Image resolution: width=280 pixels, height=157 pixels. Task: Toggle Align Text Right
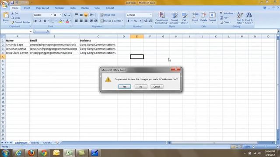point(86,21)
